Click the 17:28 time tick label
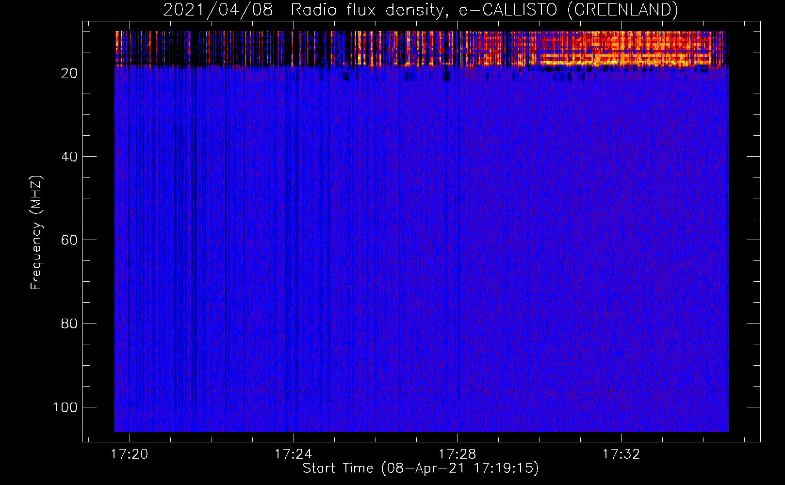The height and width of the screenshot is (485, 785). click(x=458, y=454)
